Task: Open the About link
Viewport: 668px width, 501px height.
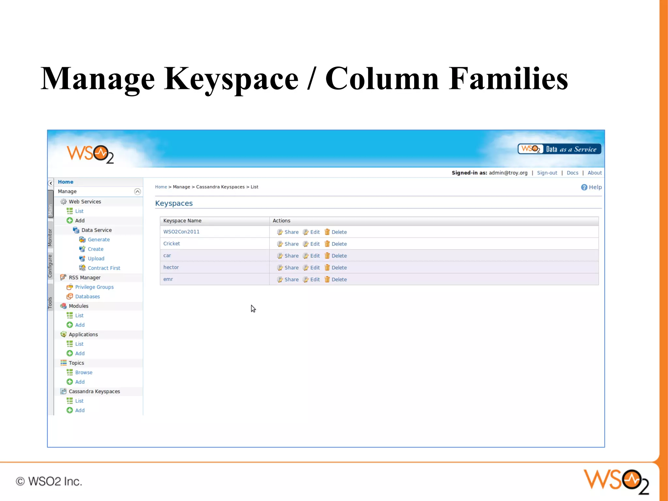Action: click(595, 173)
